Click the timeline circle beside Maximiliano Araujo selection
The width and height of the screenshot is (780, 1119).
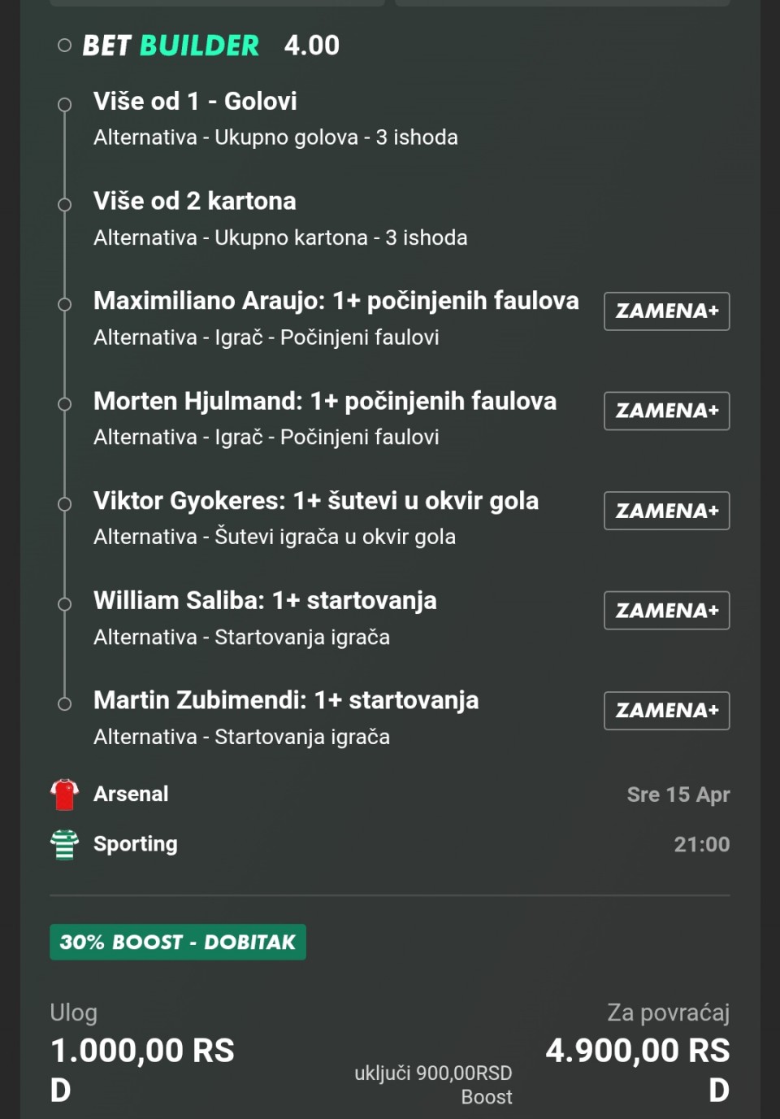pyautogui.click(x=64, y=304)
